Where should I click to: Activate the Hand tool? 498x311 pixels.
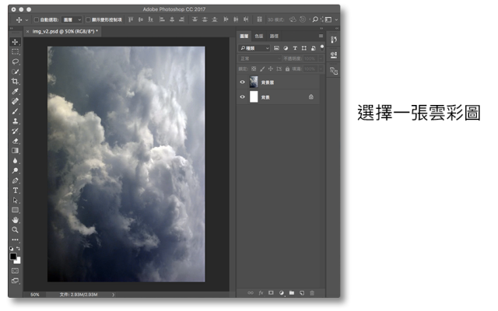(x=15, y=220)
